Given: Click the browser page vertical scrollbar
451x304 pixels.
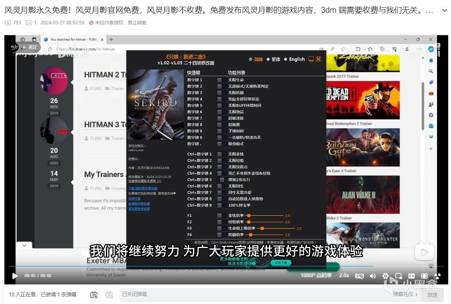Looking at the screenshot, I should click(x=423, y=106).
